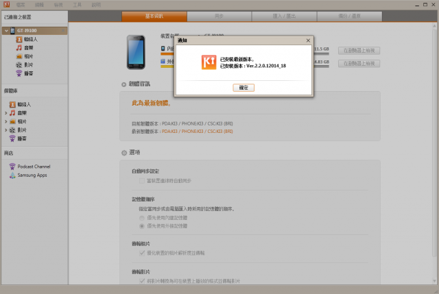The image size is (439, 294).
Task: Open device Music (音樂) under GT-I9100
Action: 19,48
